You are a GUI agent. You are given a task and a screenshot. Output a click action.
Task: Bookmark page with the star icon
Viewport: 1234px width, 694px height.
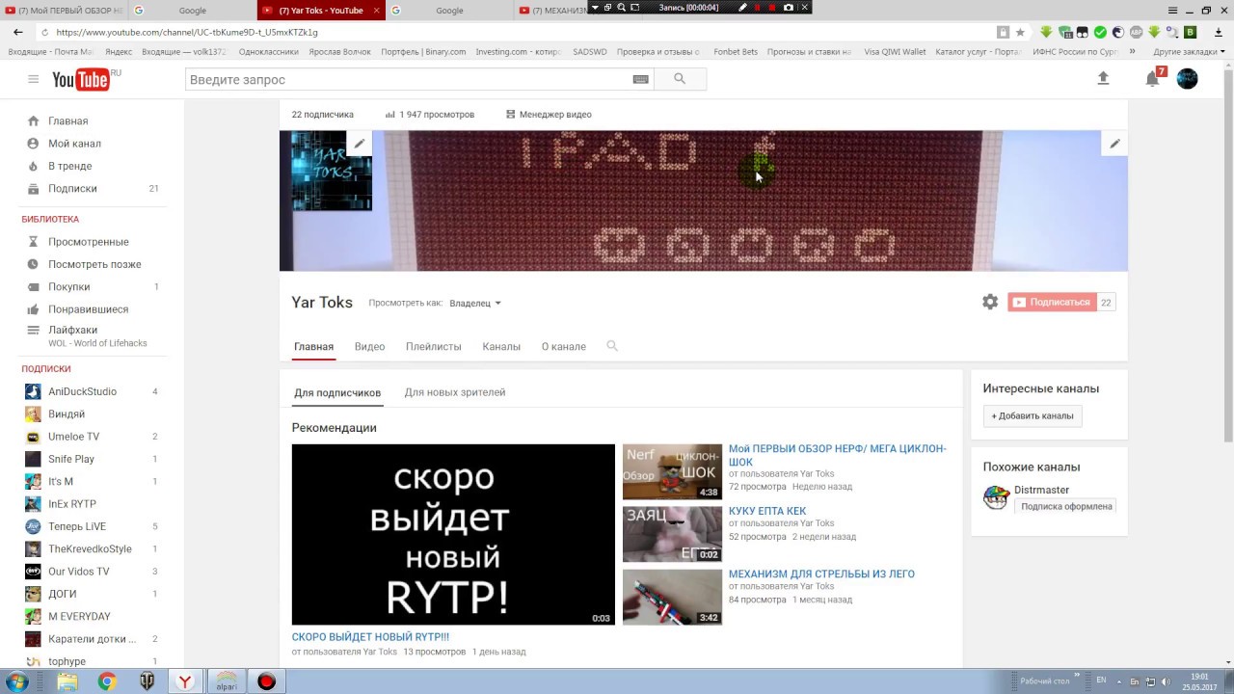(1020, 32)
